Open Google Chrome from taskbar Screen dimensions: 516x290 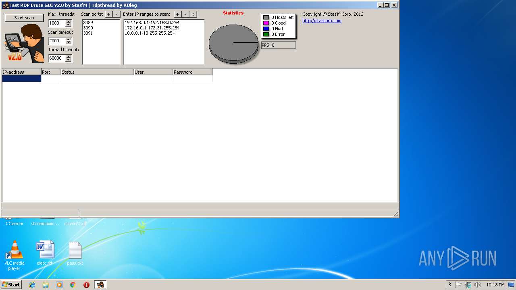(73, 285)
